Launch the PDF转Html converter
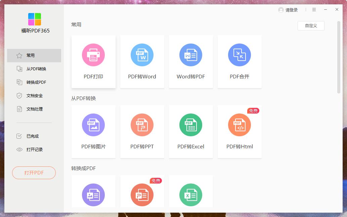The width and height of the screenshot is (347, 217). 240,132
